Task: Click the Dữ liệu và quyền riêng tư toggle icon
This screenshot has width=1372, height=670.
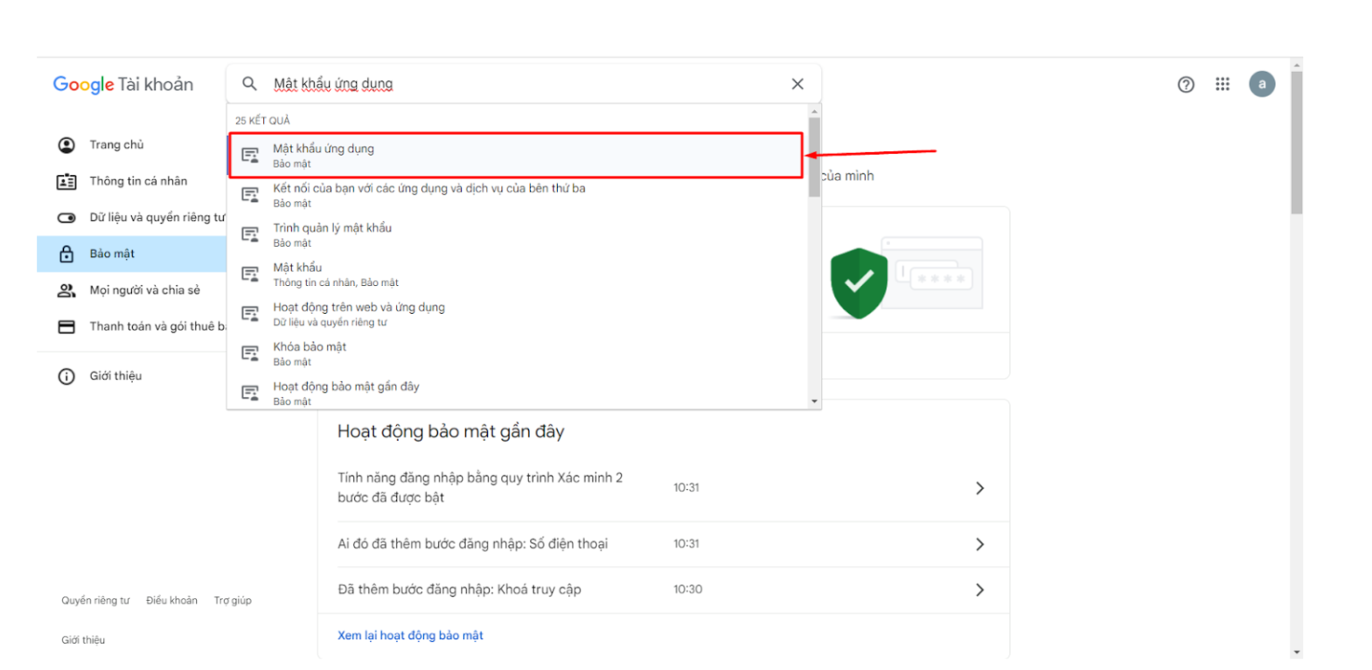Action: pos(66,218)
